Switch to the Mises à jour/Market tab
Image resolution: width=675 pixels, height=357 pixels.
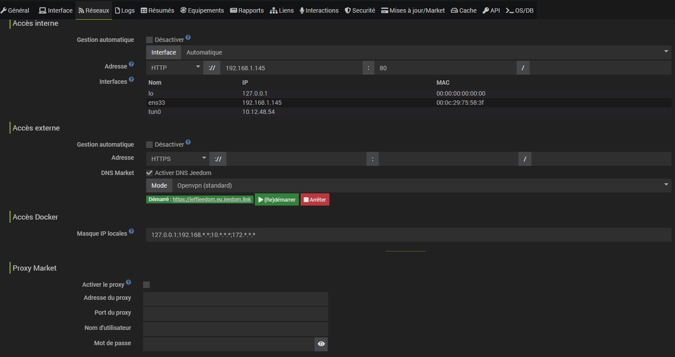pos(413,10)
